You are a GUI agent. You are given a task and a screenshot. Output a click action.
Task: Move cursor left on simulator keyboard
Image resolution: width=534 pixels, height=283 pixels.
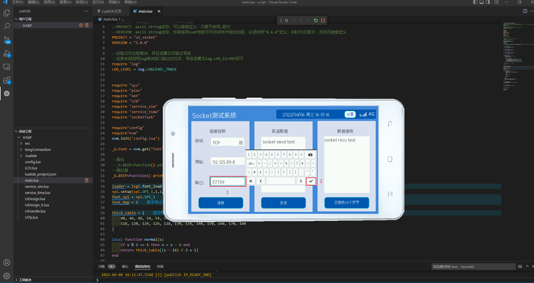click(261, 181)
